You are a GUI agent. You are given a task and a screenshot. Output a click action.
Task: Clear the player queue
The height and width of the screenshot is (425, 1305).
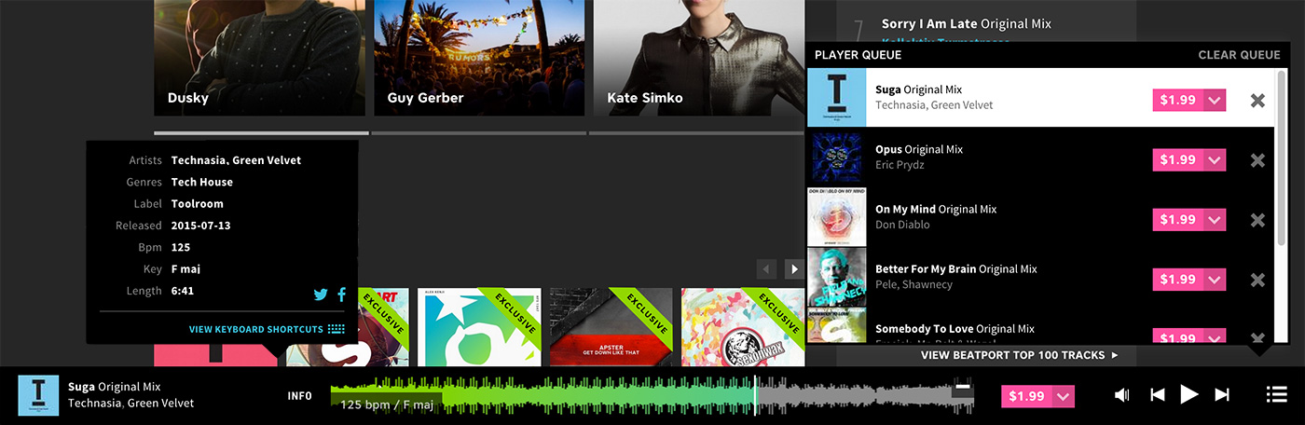[x=1239, y=55]
